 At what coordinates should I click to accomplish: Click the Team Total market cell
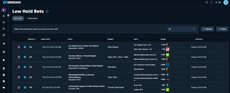112,77
